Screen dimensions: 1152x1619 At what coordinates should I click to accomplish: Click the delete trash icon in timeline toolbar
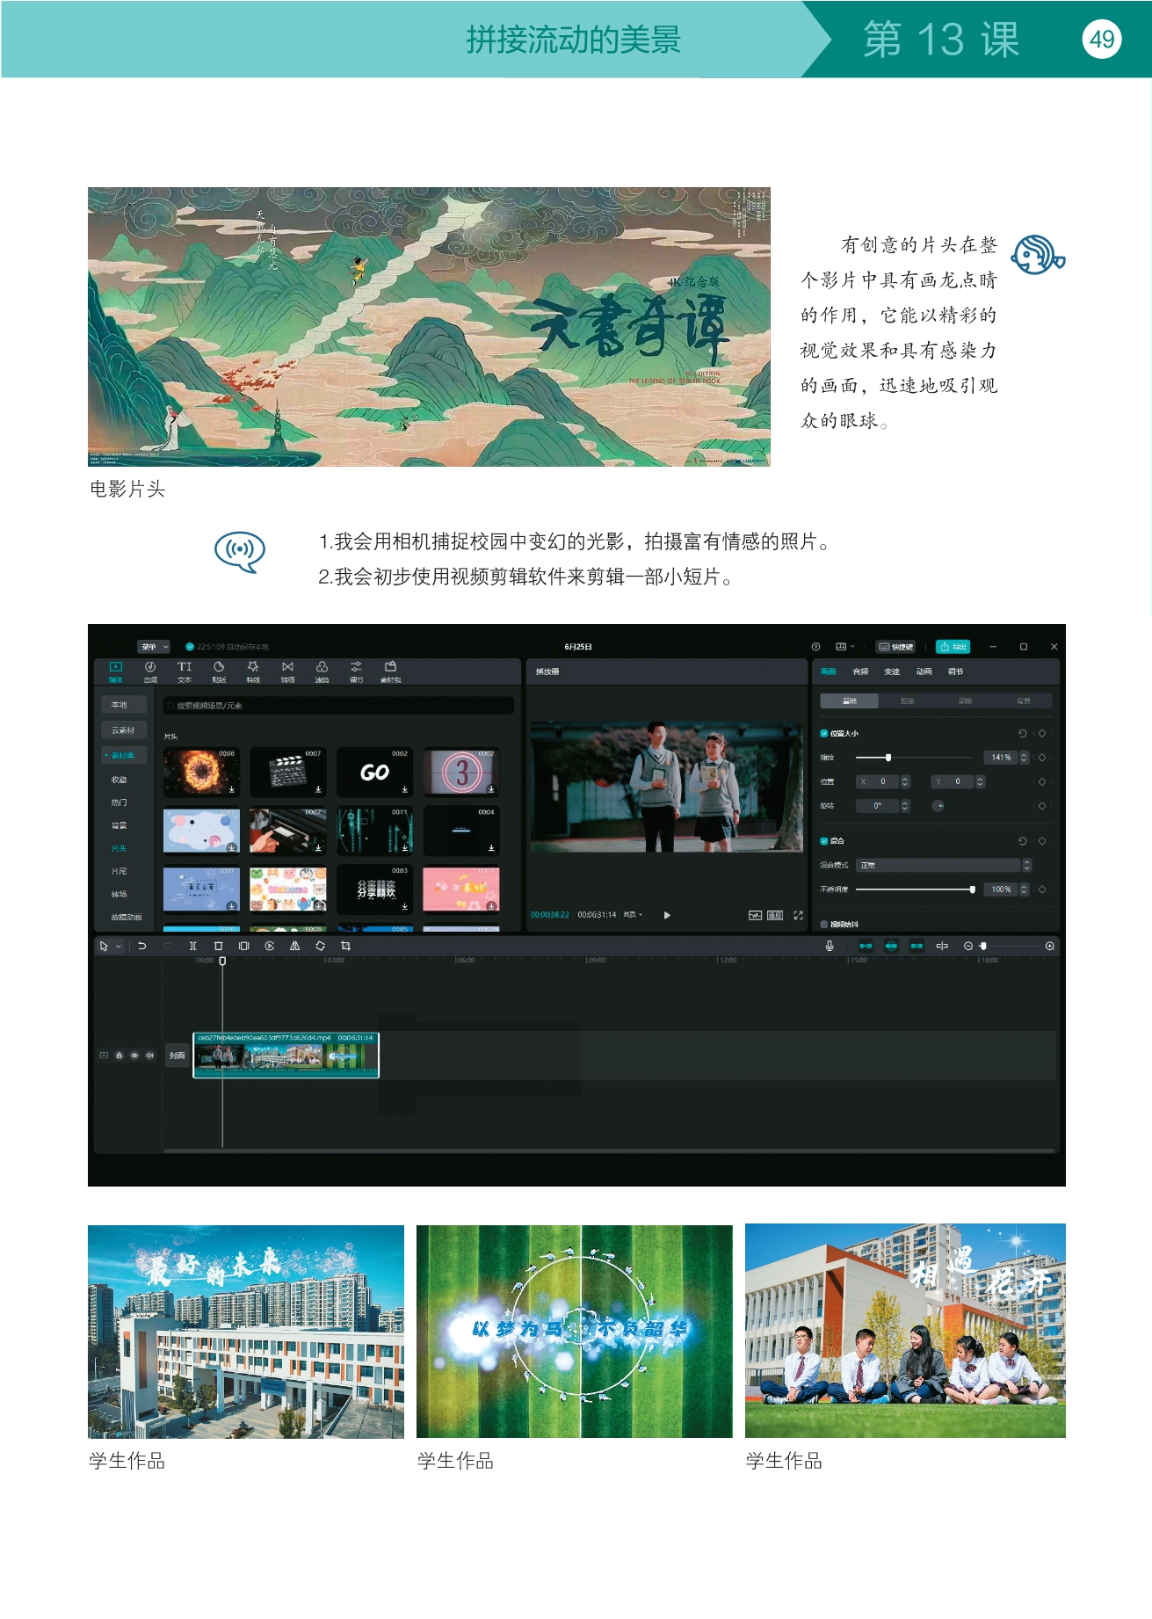coord(219,946)
